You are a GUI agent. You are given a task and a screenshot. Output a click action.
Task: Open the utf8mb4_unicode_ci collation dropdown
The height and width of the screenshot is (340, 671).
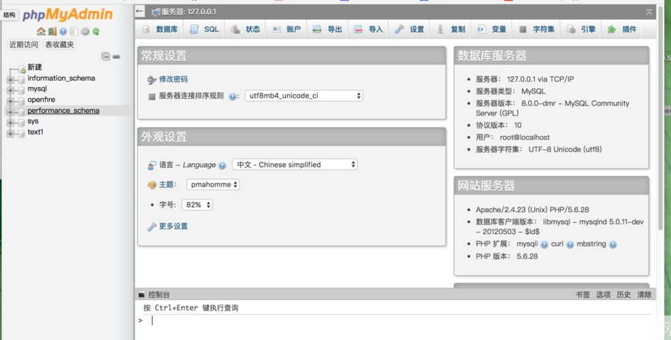304,96
